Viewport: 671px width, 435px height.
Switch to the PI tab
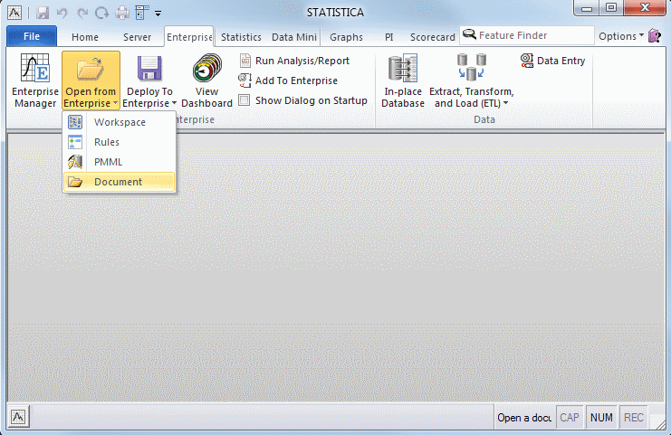389,37
